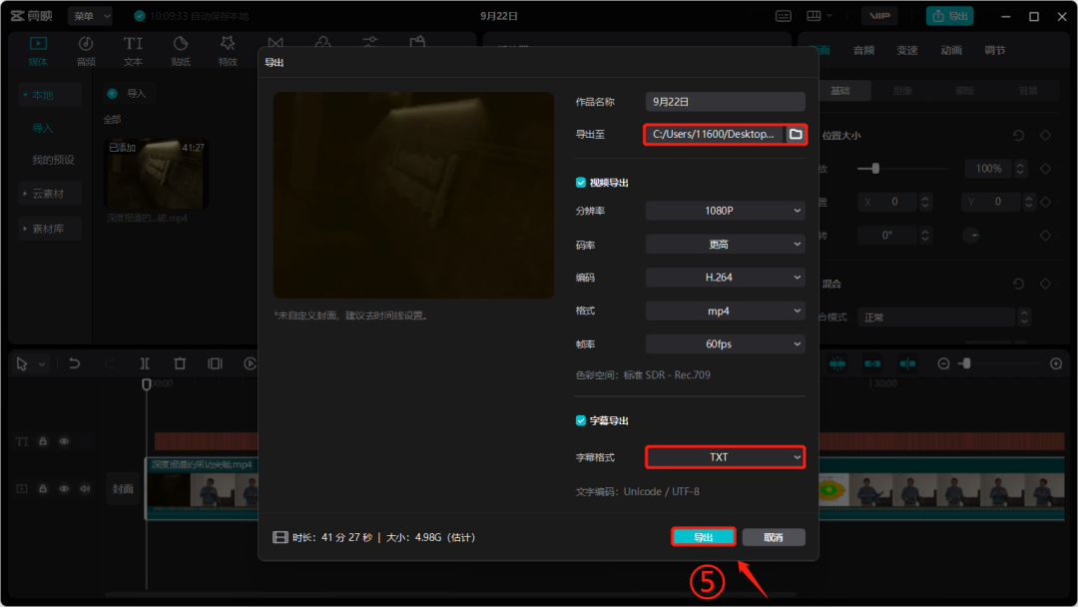Click the split clip icon in the timeline toolbar
The image size is (1078, 607).
(145, 363)
